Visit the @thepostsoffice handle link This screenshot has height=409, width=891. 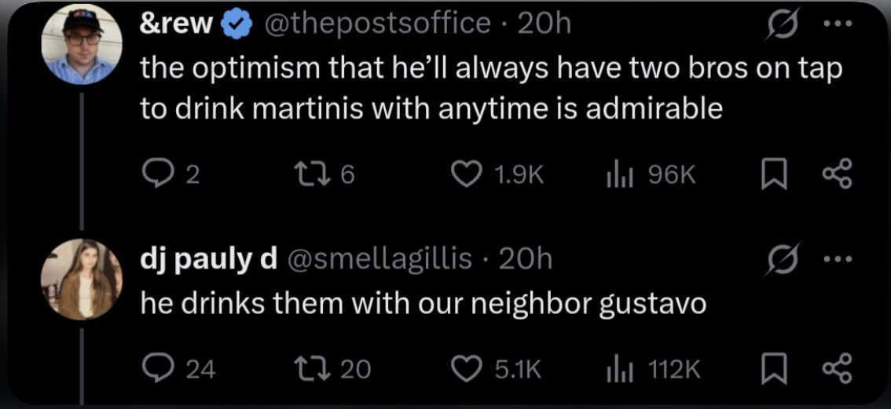pos(379,24)
